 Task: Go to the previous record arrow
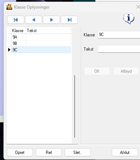coord(34,20)
